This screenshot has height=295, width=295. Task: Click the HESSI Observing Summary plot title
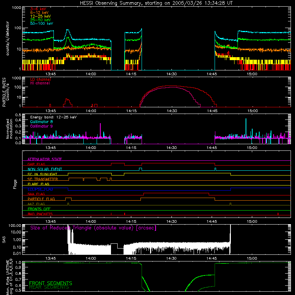click(156, 3)
